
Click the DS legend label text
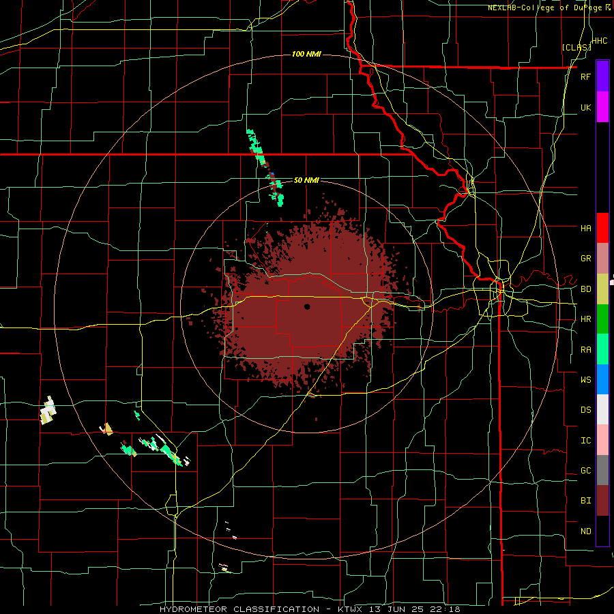point(585,410)
